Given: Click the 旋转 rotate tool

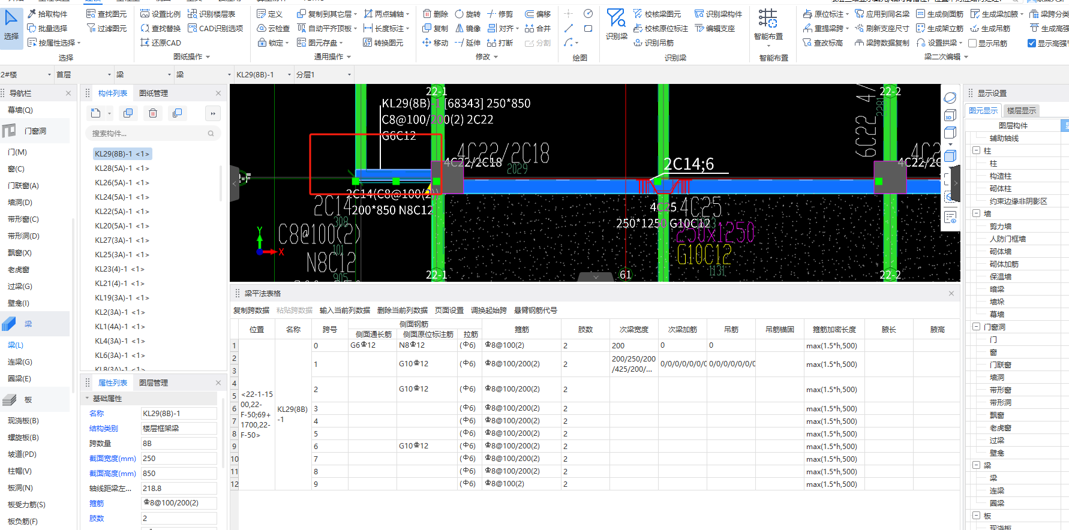Looking at the screenshot, I should pyautogui.click(x=467, y=14).
